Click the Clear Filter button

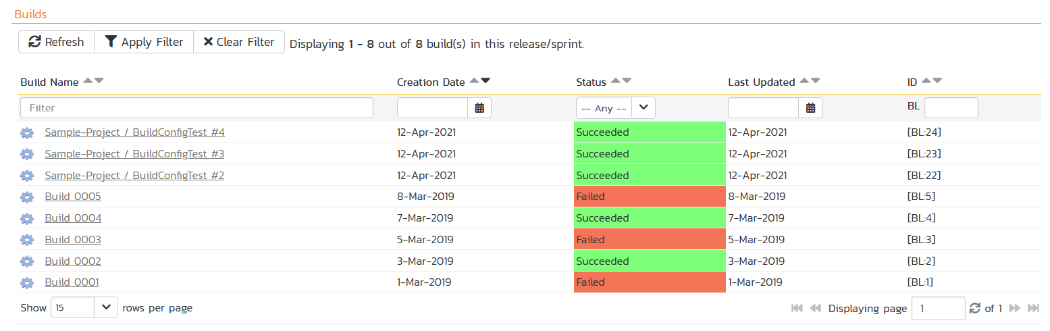239,42
